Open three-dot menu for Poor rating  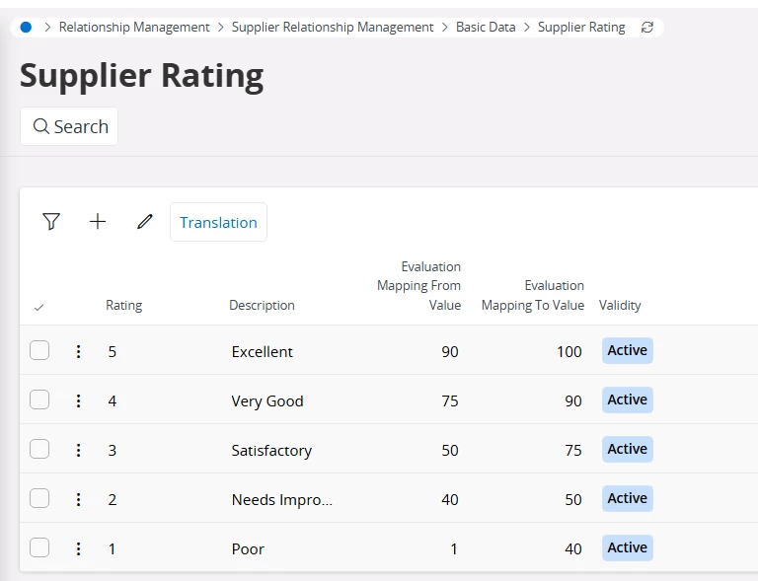pos(79,548)
